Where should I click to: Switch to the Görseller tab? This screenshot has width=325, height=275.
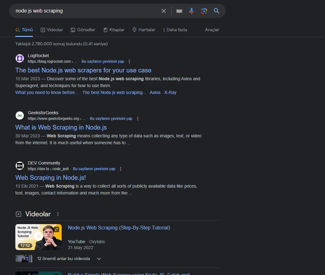[83, 30]
